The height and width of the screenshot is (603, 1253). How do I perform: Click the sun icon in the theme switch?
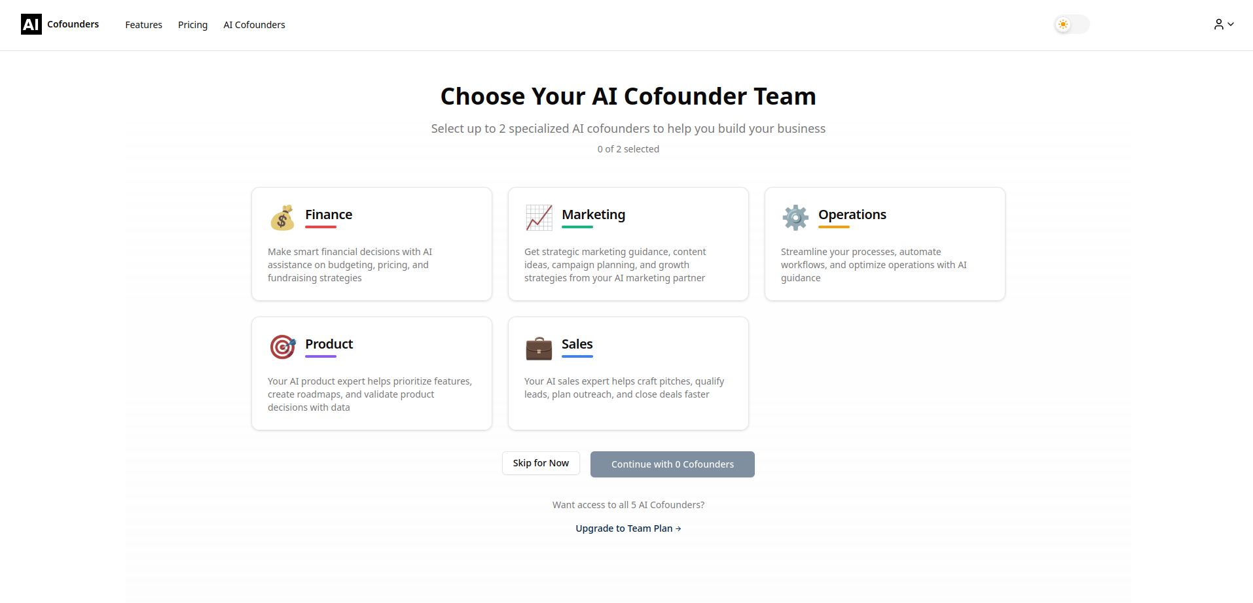tap(1063, 24)
